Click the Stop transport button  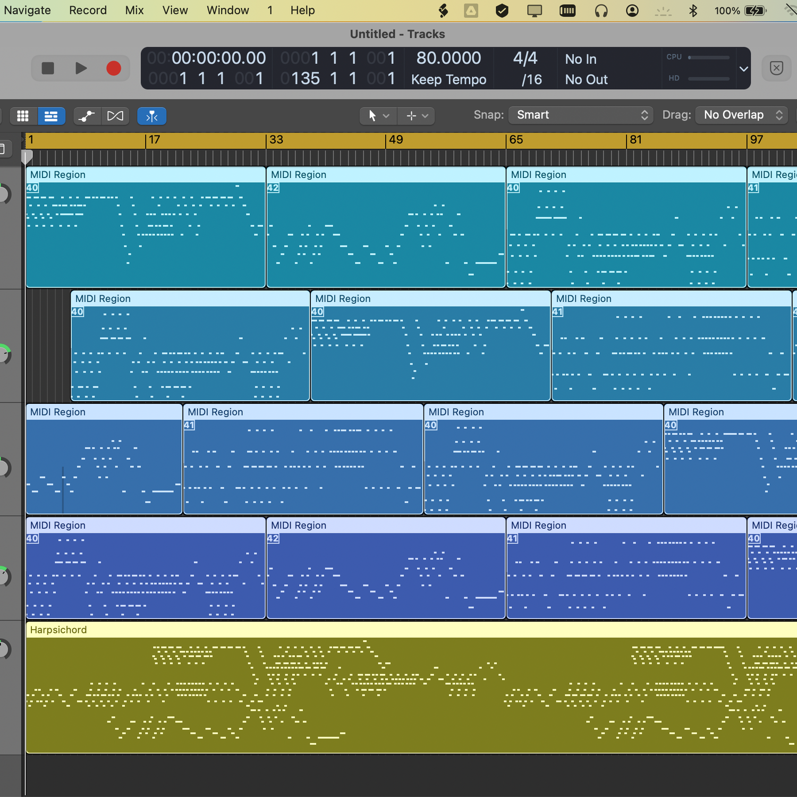(48, 68)
